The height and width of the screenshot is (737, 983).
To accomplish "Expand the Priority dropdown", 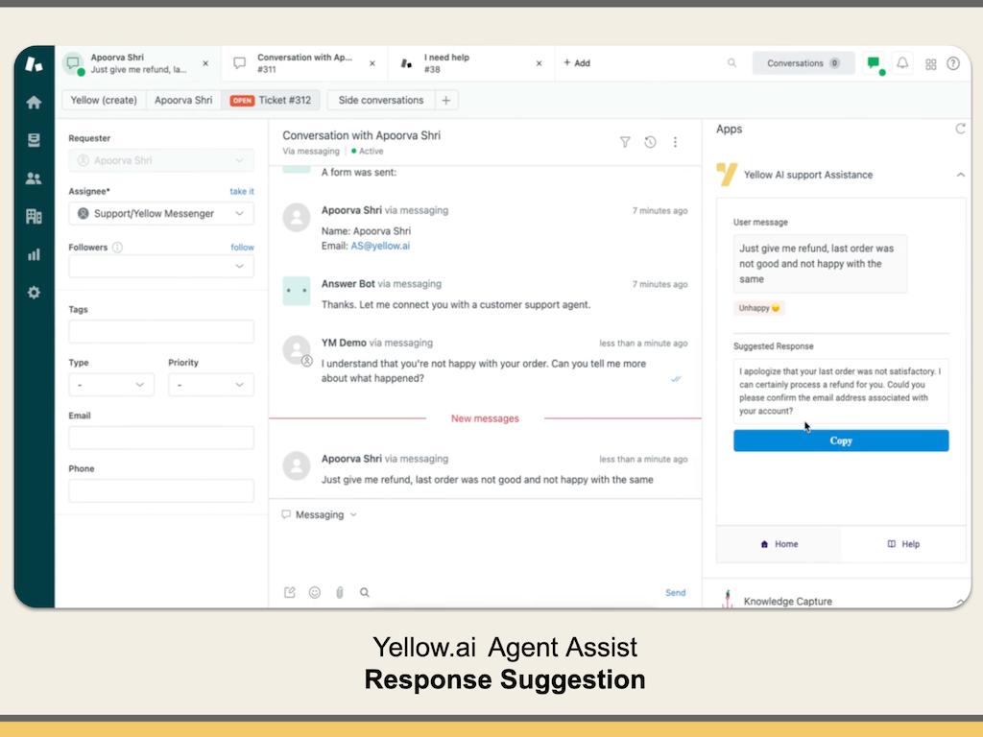I will point(210,385).
